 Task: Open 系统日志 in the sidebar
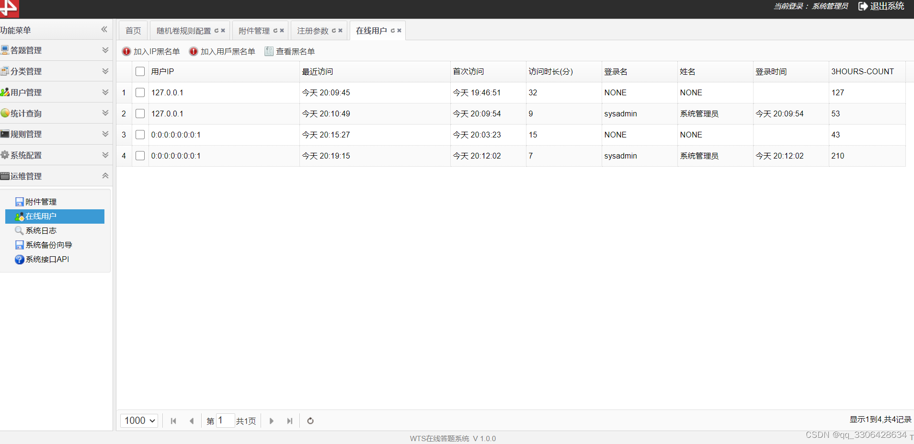pyautogui.click(x=41, y=230)
